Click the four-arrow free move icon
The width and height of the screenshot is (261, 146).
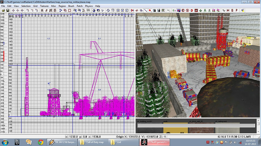(108, 10)
